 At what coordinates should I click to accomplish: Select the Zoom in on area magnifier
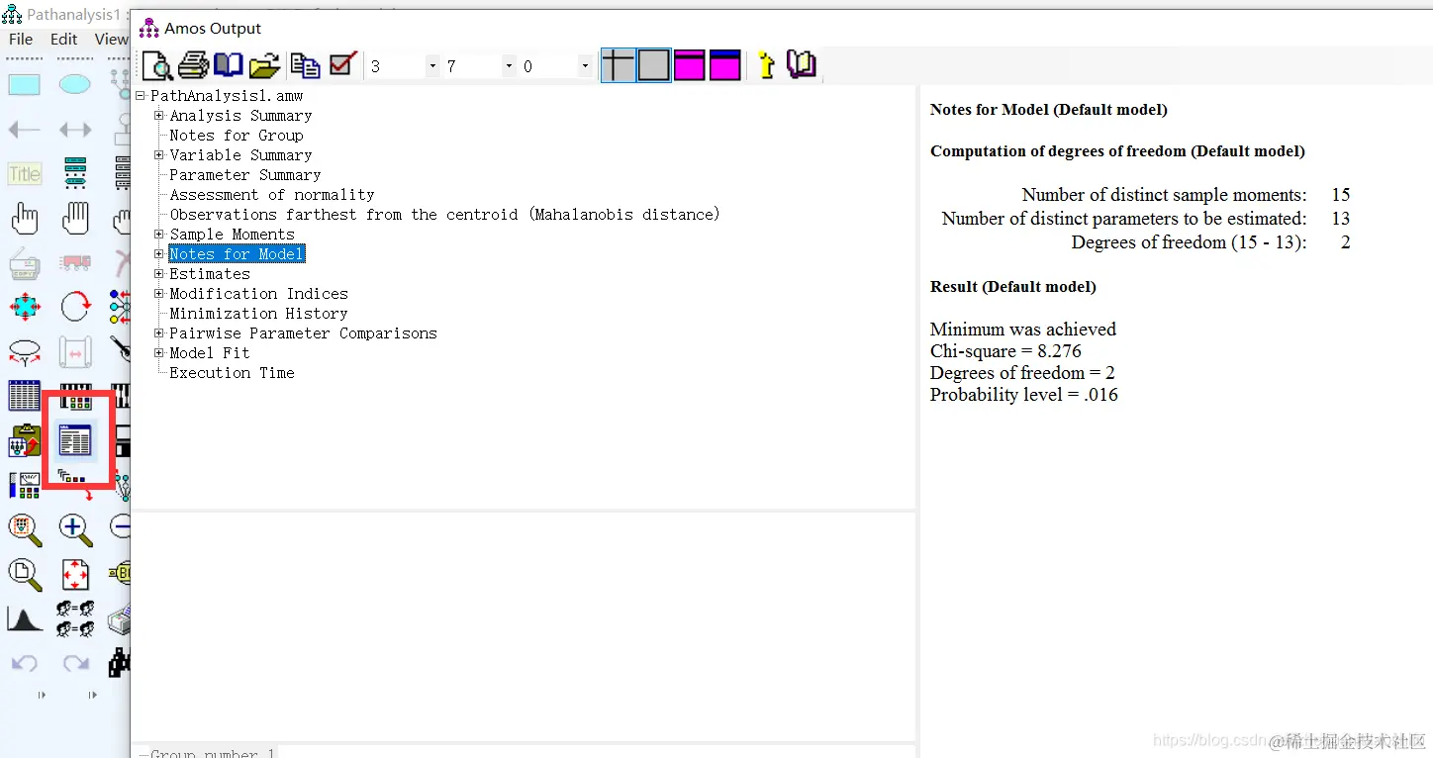25,529
